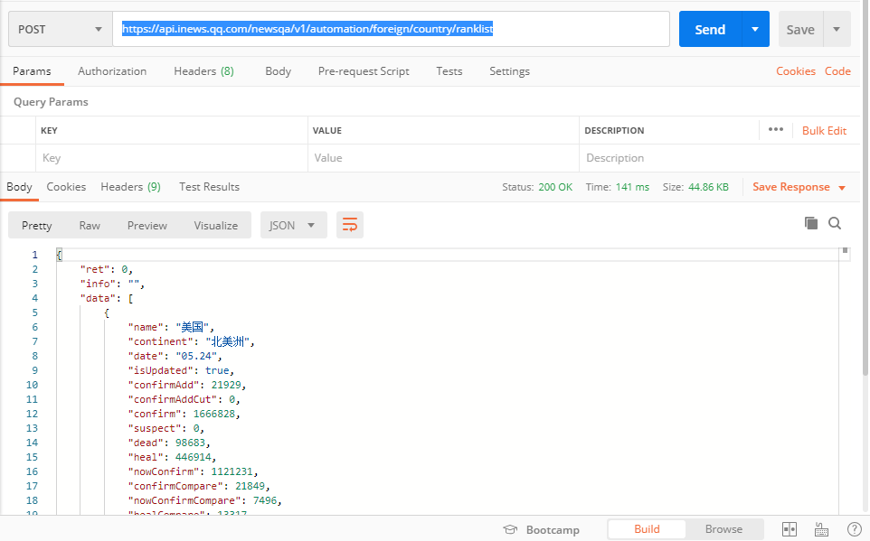The width and height of the screenshot is (870, 541).
Task: Click the main window vertical scrollbar
Action: pos(865,189)
